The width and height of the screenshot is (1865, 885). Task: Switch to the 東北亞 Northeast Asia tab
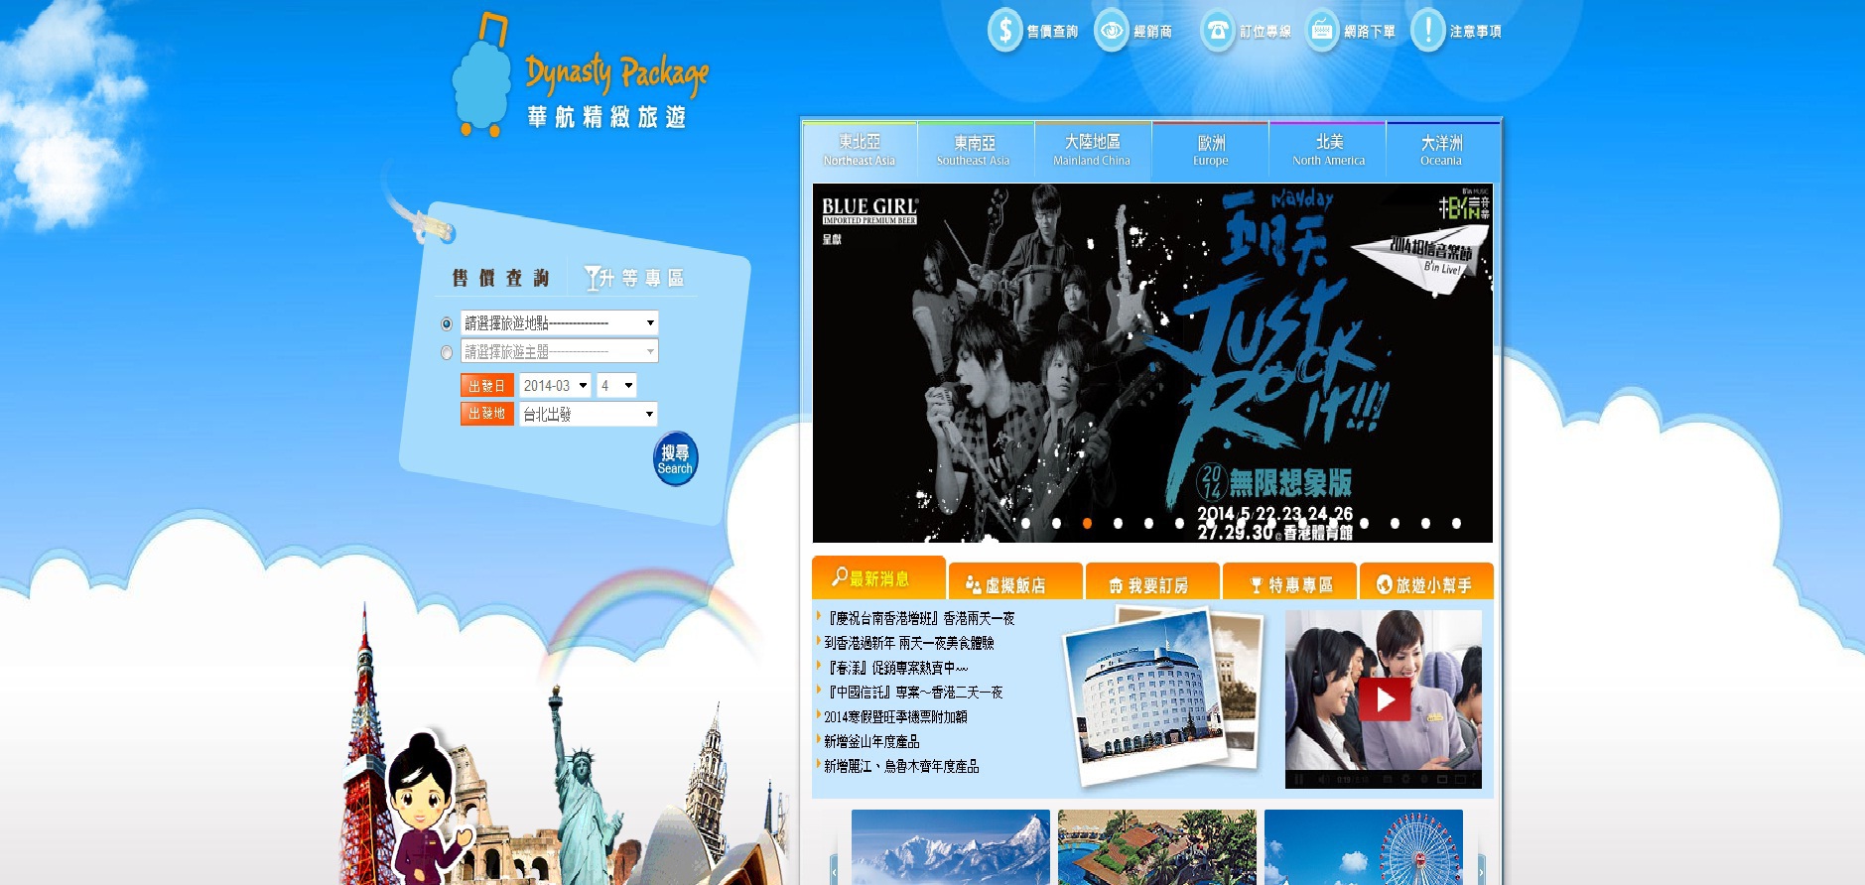tap(860, 150)
